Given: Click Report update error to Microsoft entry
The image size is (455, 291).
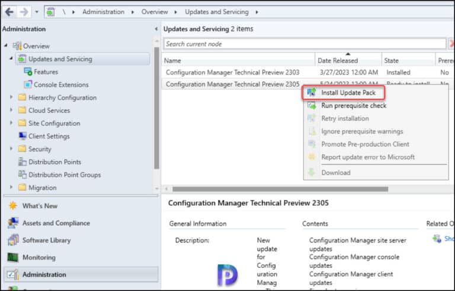Looking at the screenshot, I should [368, 157].
